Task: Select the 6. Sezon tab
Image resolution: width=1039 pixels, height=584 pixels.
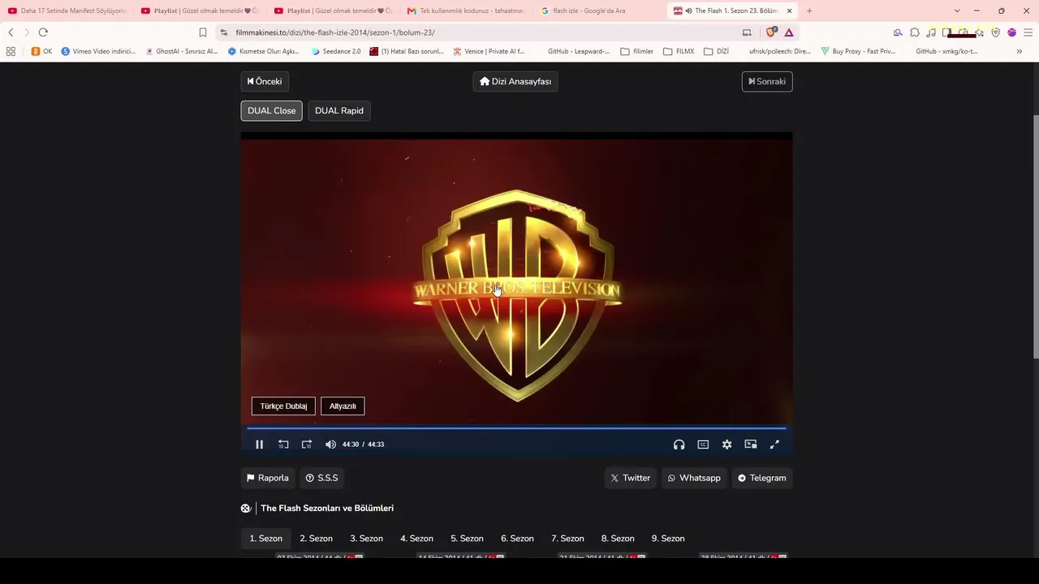Action: pyautogui.click(x=517, y=539)
